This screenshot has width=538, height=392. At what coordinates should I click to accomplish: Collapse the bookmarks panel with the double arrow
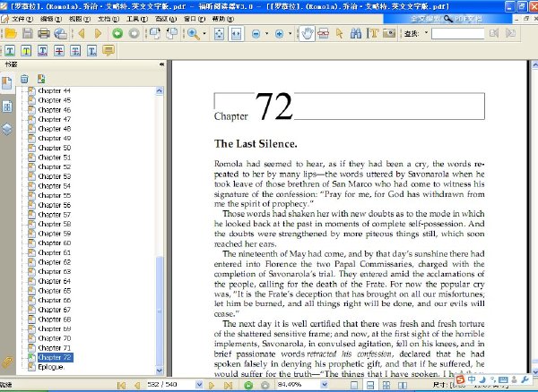[161, 64]
